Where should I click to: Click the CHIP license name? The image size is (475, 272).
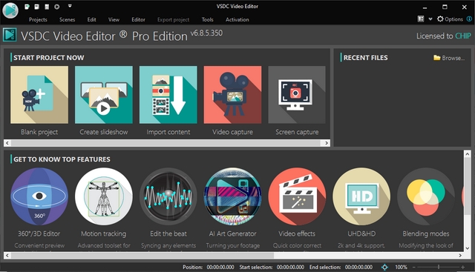pyautogui.click(x=463, y=36)
